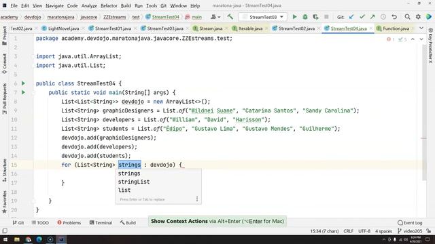Go to previous highlighted error arrow
Screen dimensions: 435x244
point(413,39)
